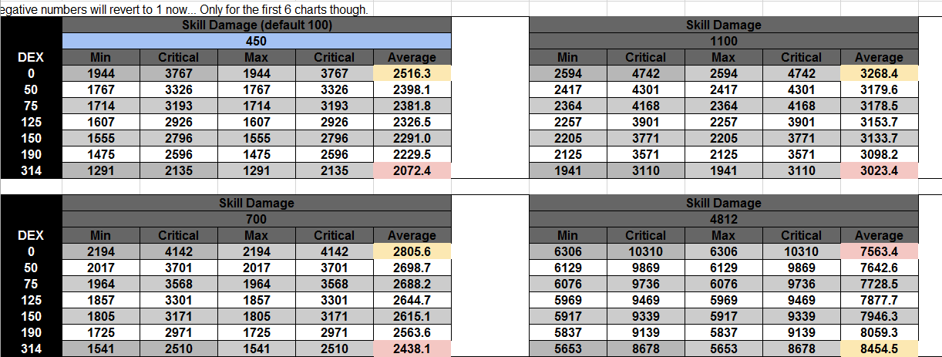942x357 pixels.
Task: Click the average cell showing 2398.1
Action: (x=412, y=89)
